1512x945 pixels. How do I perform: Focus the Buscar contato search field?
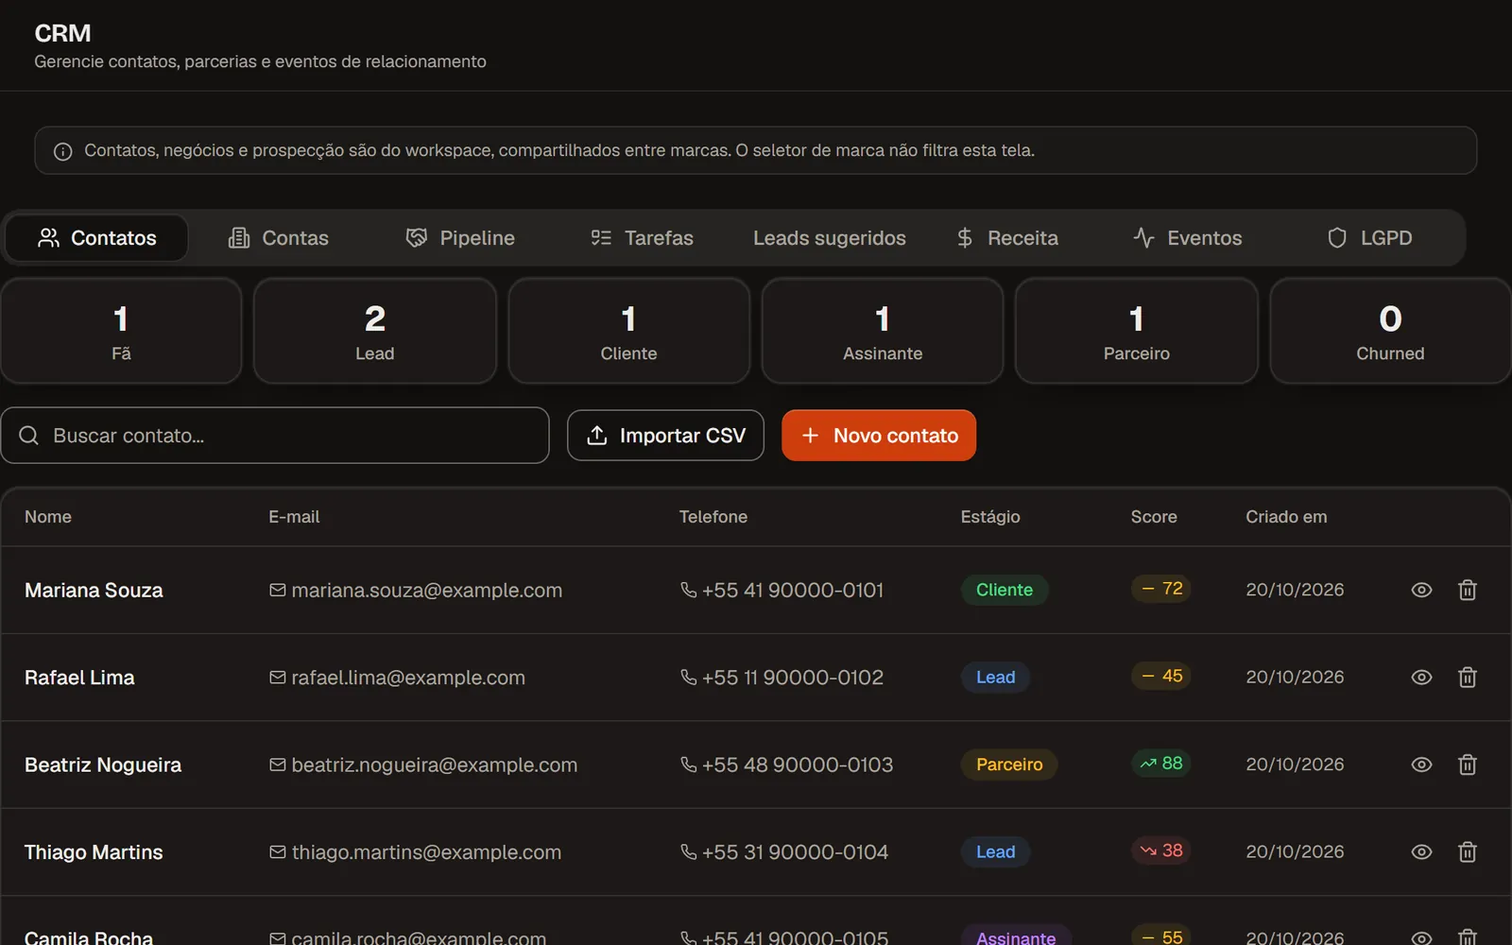[x=275, y=436]
